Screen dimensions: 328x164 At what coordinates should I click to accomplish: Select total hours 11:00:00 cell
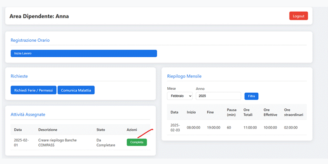tap(250, 128)
